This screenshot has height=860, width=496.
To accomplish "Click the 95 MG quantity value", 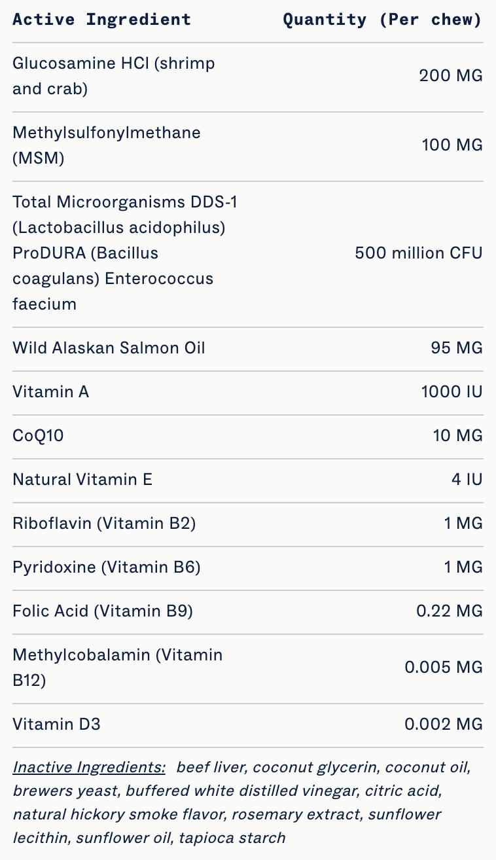I will pyautogui.click(x=456, y=348).
